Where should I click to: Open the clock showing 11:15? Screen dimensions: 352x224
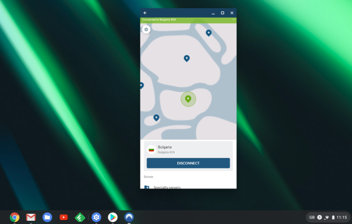(342, 217)
